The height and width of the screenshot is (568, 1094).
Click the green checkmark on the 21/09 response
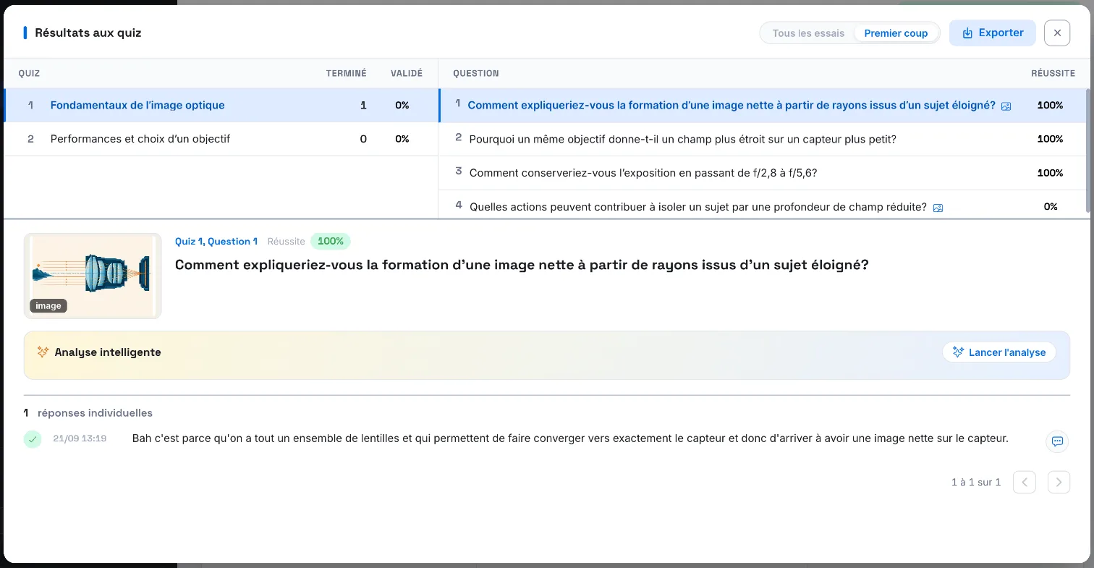[x=33, y=438]
